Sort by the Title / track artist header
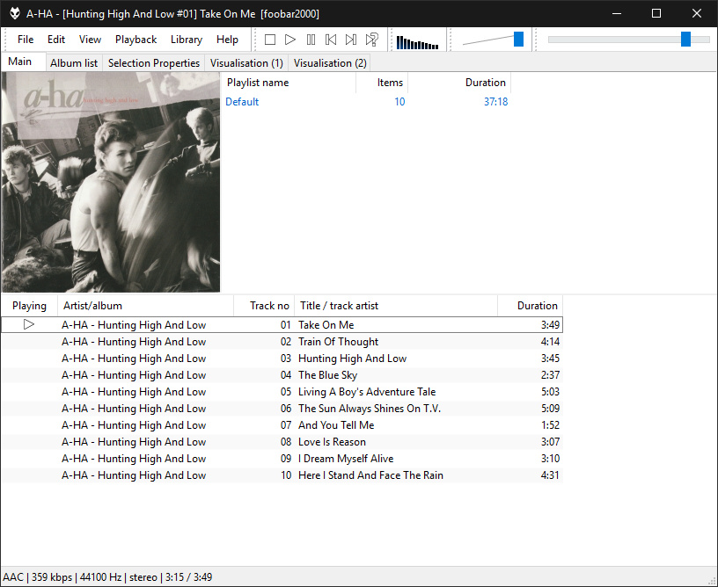The image size is (718, 587). [339, 306]
